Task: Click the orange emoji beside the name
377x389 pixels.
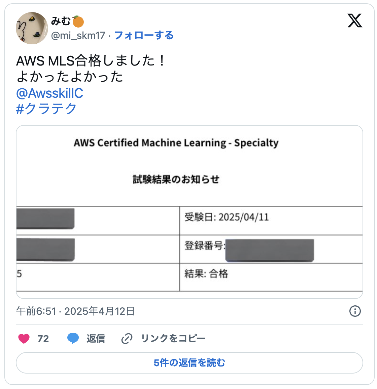Action: point(78,21)
